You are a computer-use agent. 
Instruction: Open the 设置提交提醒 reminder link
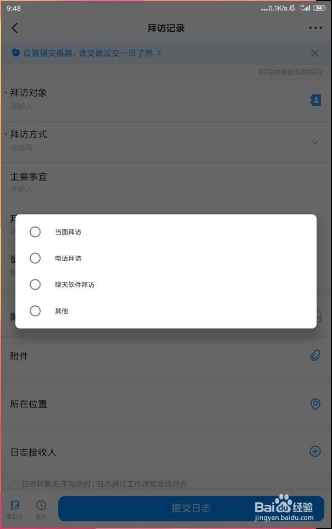[87, 53]
